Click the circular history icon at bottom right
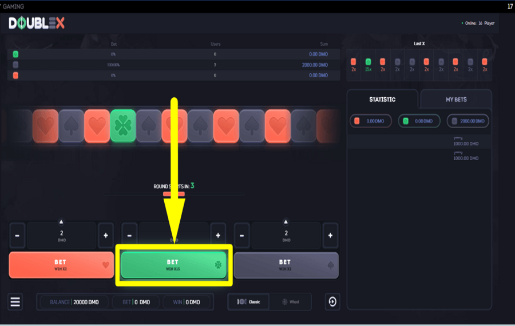This screenshot has height=326, width=515. click(332, 302)
